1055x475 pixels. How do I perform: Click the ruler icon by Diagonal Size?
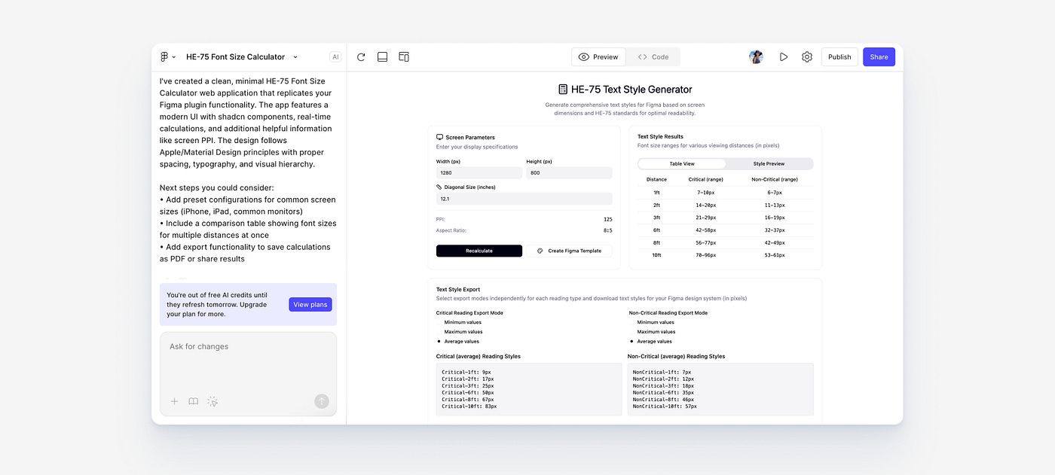coord(439,187)
